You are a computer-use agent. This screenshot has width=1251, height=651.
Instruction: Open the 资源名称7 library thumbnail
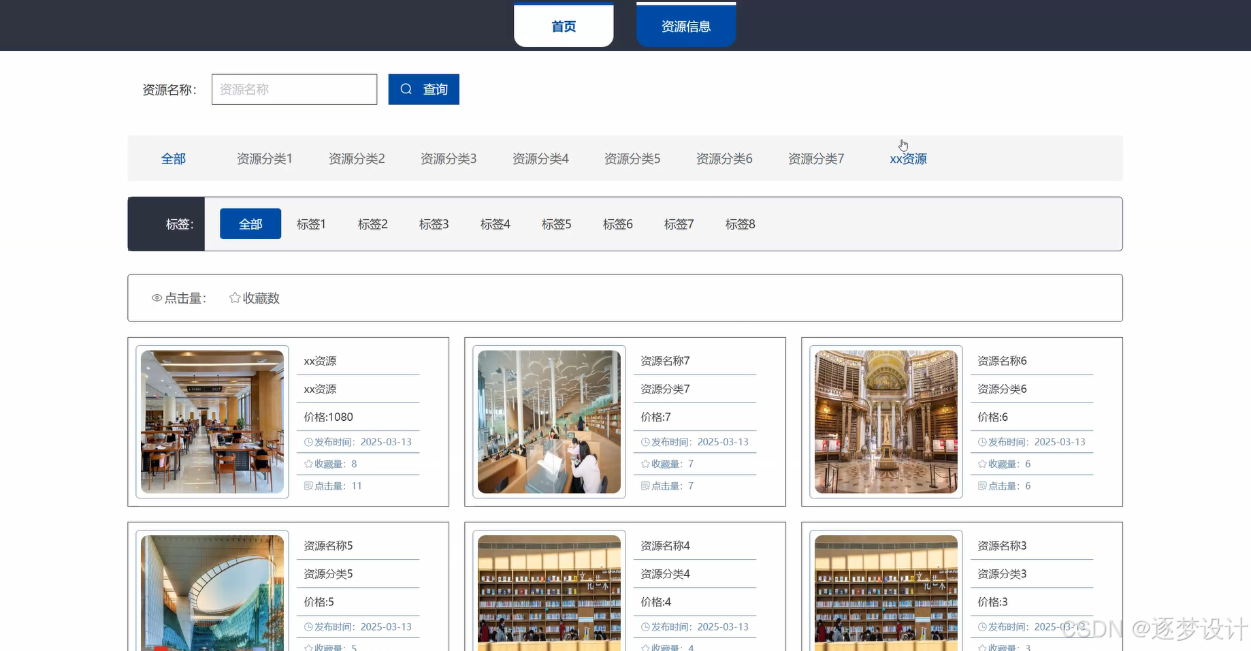point(549,422)
